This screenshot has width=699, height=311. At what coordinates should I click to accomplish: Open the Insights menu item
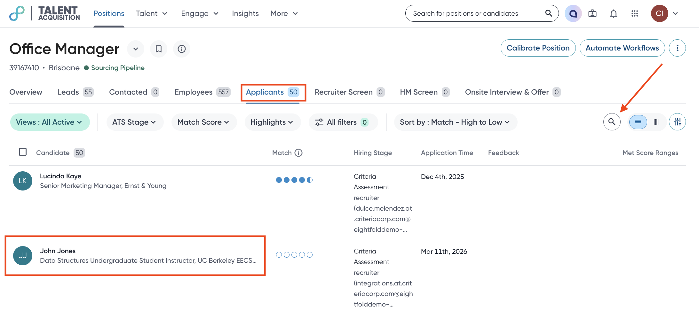245,13
